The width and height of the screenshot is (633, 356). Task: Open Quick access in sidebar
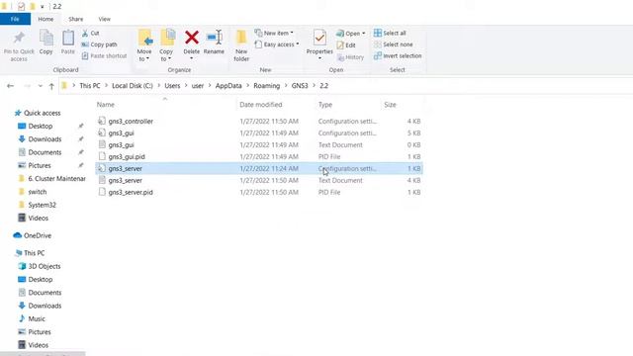point(42,113)
